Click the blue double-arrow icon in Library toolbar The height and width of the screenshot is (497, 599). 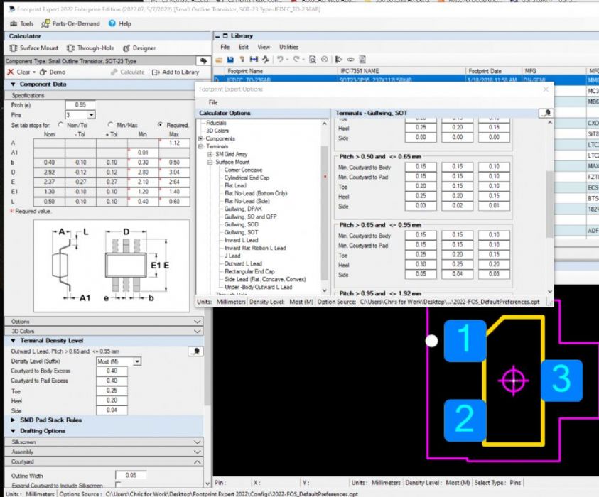click(254, 60)
